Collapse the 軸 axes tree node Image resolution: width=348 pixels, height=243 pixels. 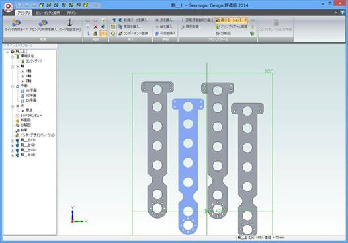tap(13, 67)
